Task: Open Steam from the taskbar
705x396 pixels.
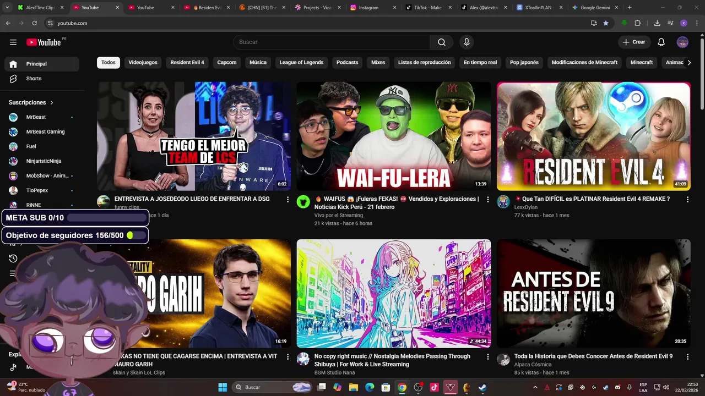Action: (482, 387)
